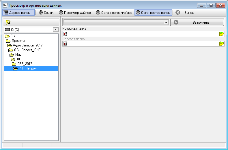Click the Целевая папка path field
Image resolution: width=228 pixels, height=150 pixels.
coord(143,44)
